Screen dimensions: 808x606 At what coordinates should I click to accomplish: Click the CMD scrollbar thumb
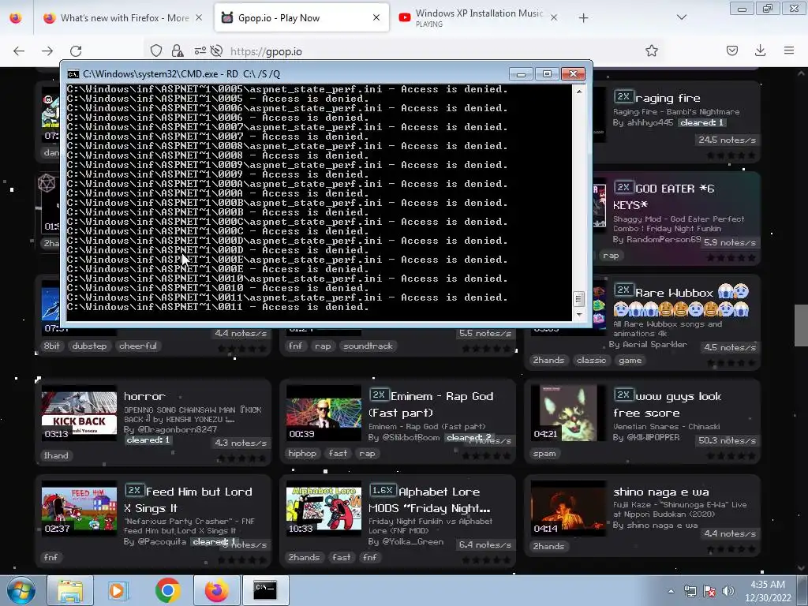(x=578, y=298)
